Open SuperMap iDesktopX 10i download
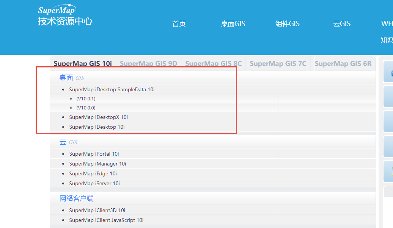Viewport: 393px width, 228px height. pos(99,117)
